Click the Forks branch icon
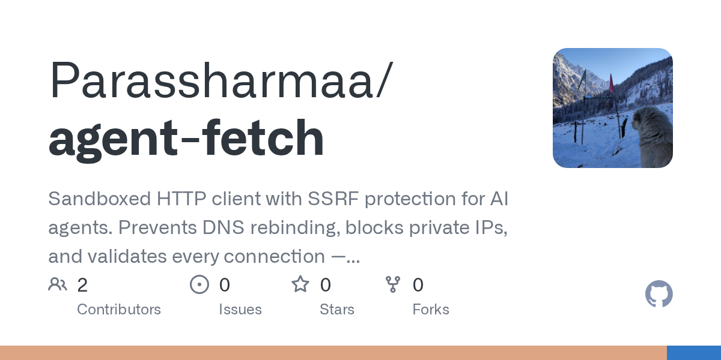721x360 pixels. point(393,284)
